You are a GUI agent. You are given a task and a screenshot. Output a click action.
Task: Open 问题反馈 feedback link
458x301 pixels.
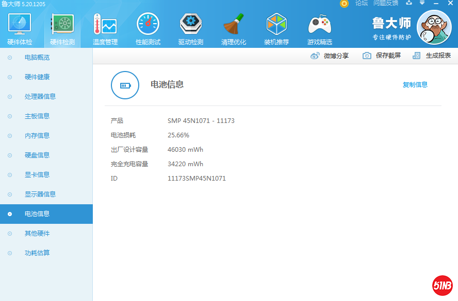tap(385, 4)
